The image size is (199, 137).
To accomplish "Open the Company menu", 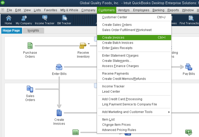I will [x=88, y=10].
